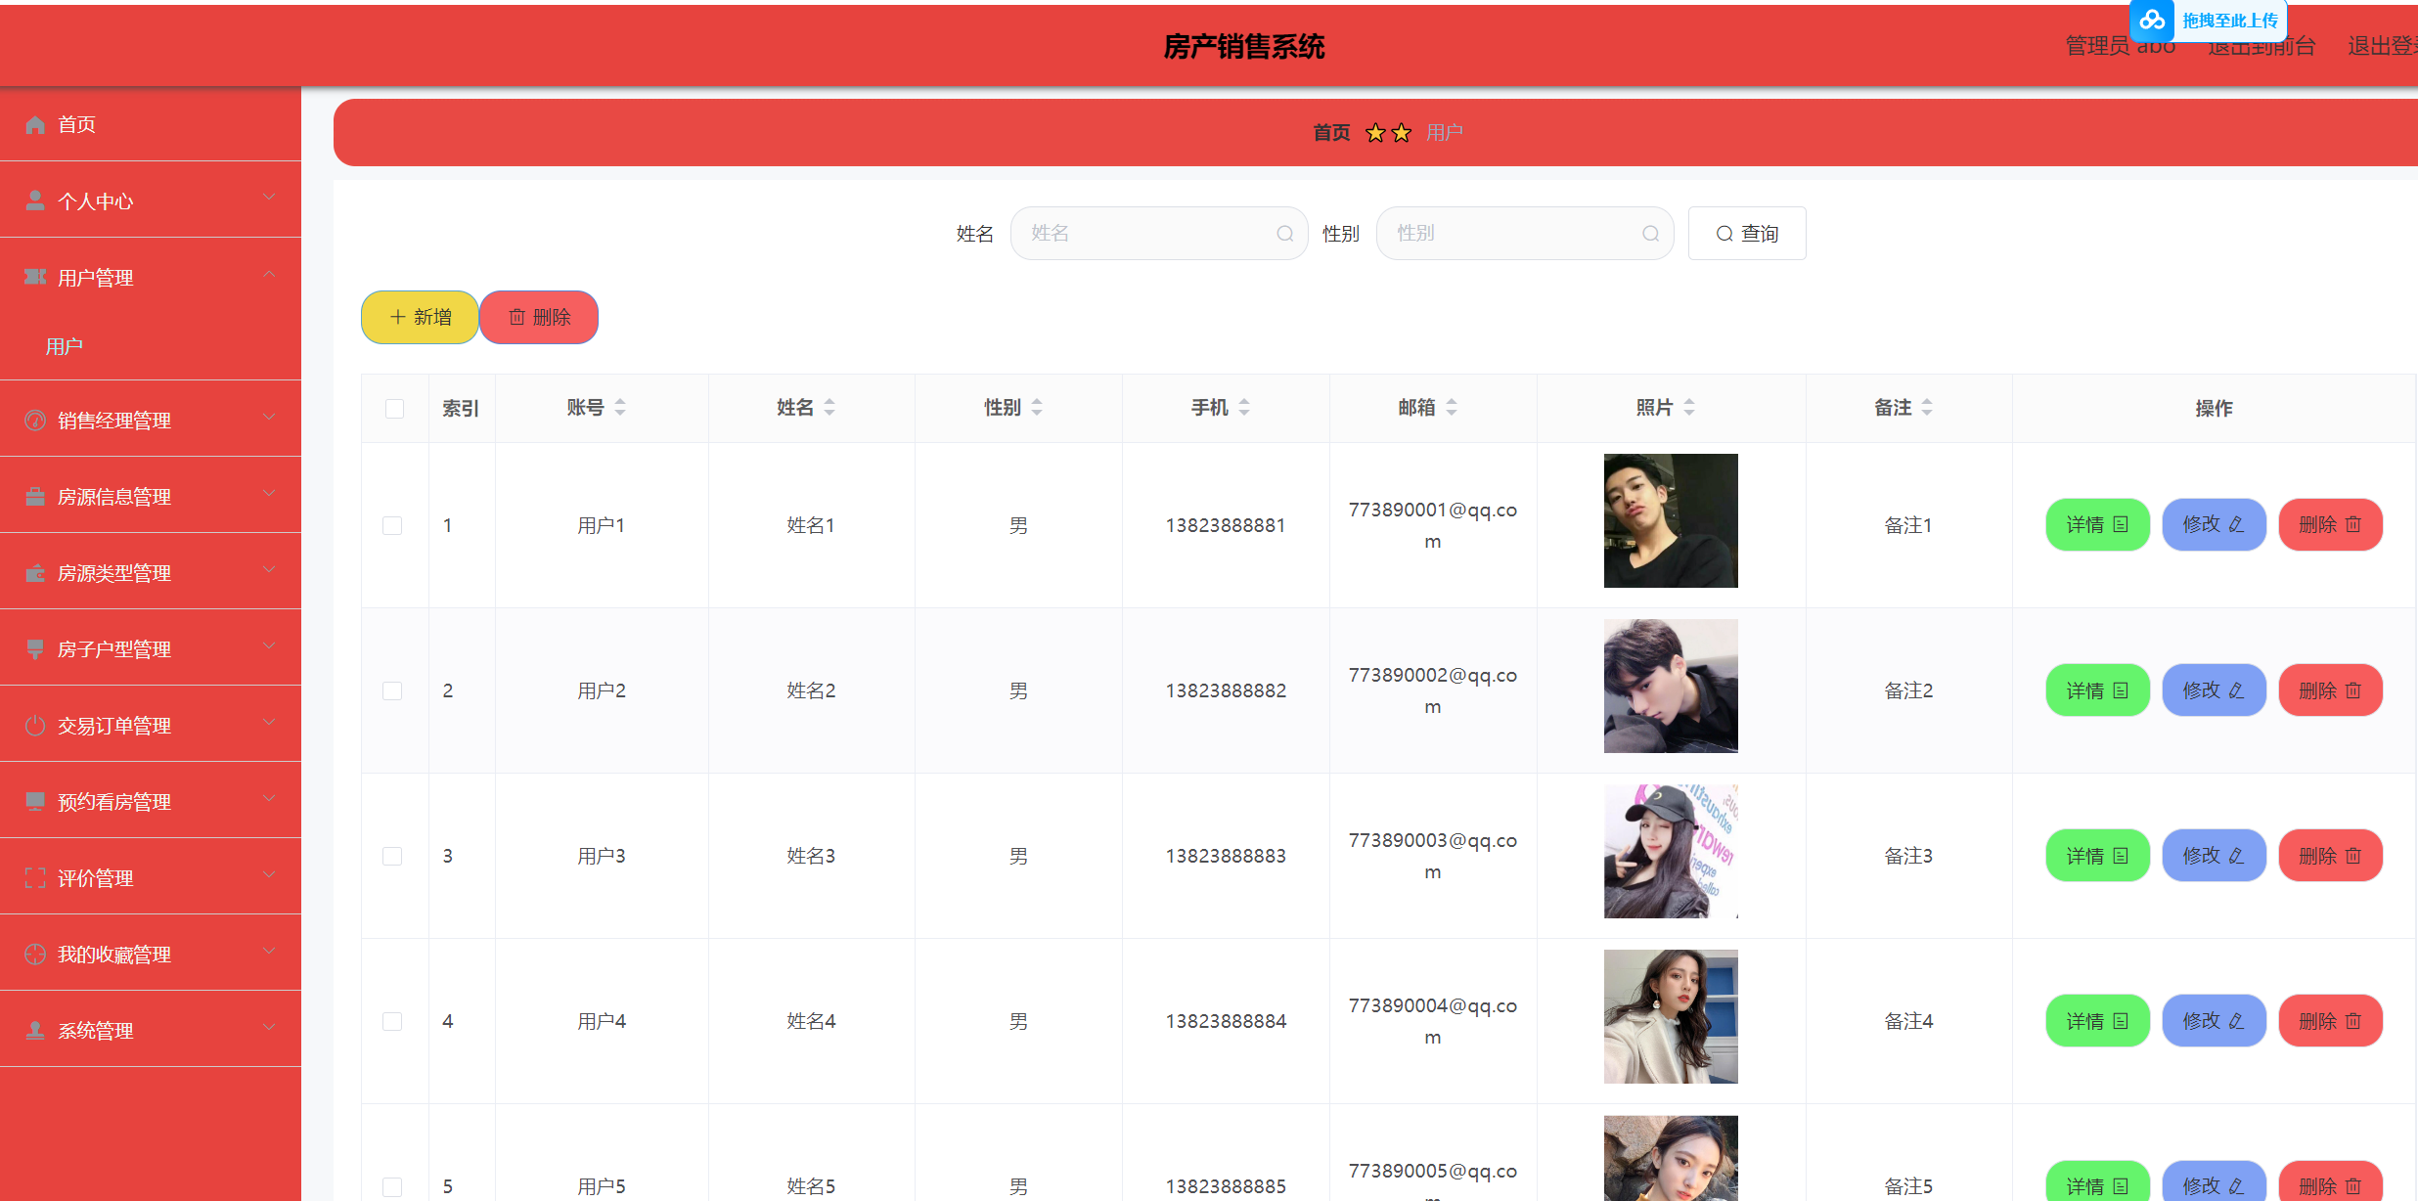
Task: Tick the select-all checkbox in the table header
Action: [x=394, y=409]
